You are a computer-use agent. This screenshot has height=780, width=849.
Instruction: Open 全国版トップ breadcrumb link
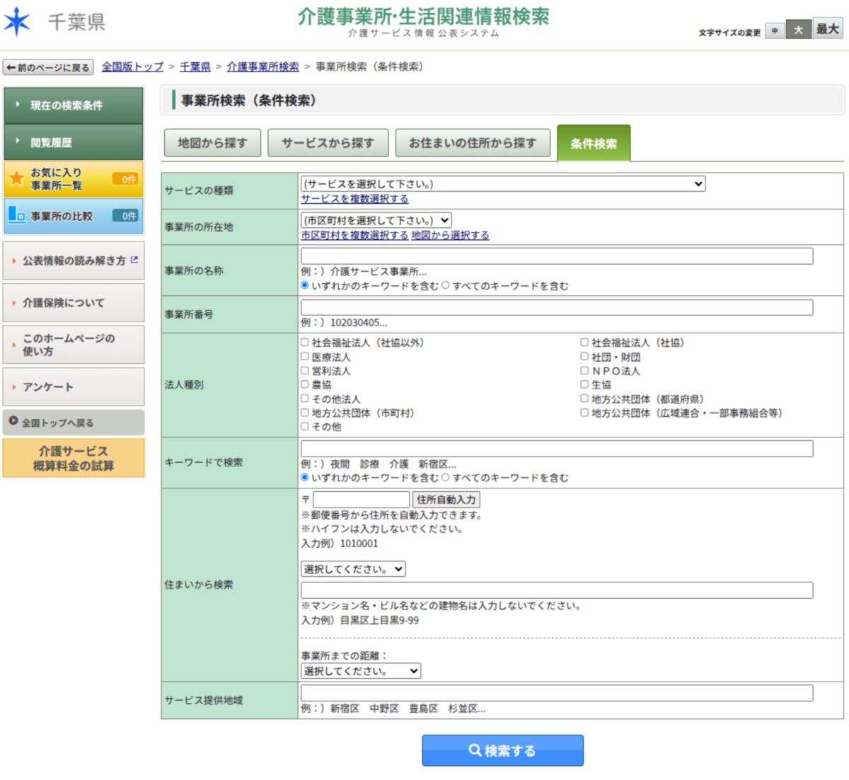tap(132, 67)
